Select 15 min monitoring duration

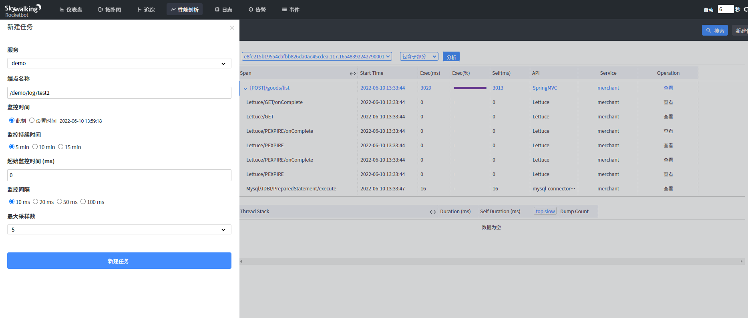pos(60,147)
